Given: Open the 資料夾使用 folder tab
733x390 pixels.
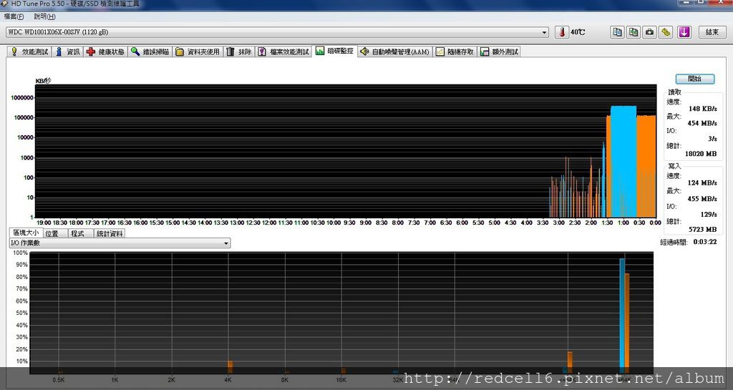Looking at the screenshot, I should click(x=198, y=52).
